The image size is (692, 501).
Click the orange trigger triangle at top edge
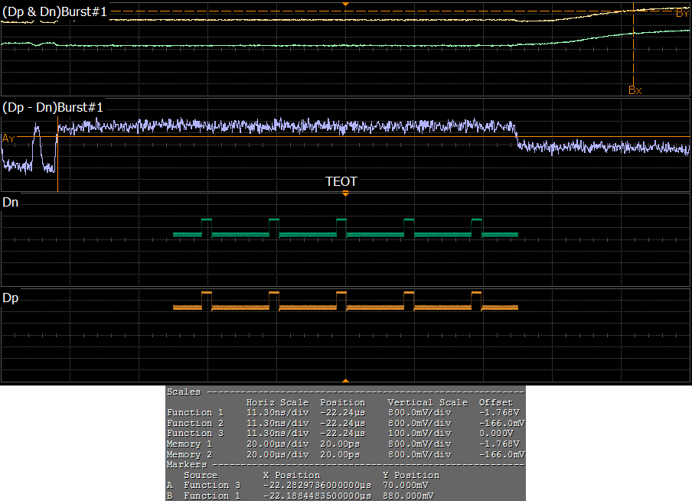[346, 5]
